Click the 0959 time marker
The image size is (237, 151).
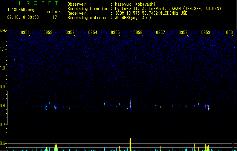[x=206, y=32]
